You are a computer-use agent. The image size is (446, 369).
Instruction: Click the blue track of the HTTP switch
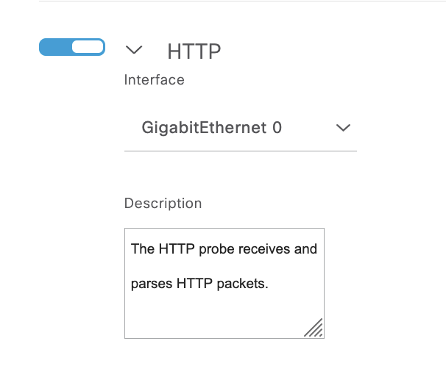(x=54, y=48)
